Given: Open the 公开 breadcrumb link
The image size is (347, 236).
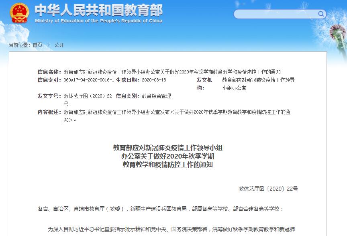Looking at the screenshot, I should [x=59, y=45].
